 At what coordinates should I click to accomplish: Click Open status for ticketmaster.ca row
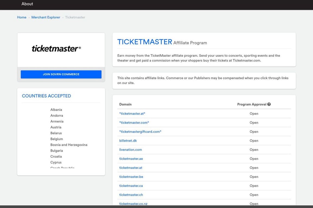point(254,186)
